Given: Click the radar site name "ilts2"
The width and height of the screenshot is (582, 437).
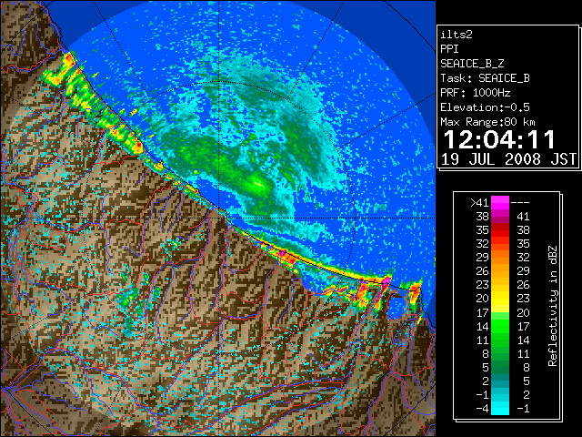Looking at the screenshot, I should tap(457, 35).
